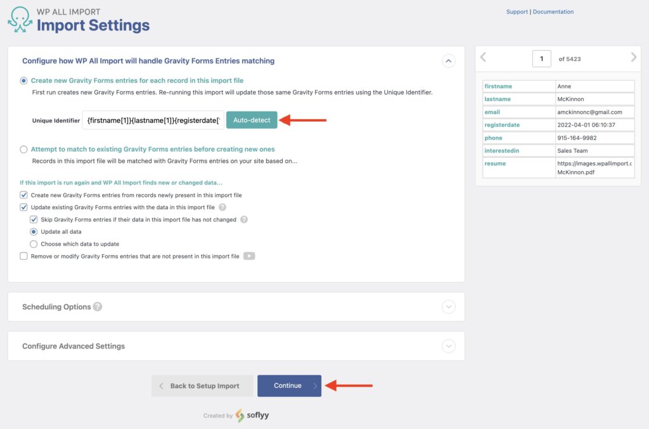Click the Configure Advanced Settings heading
Screen dimensions: 649x429
point(74,346)
